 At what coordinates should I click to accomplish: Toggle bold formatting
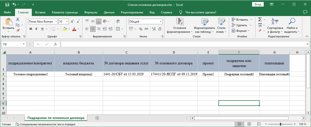click(31, 29)
